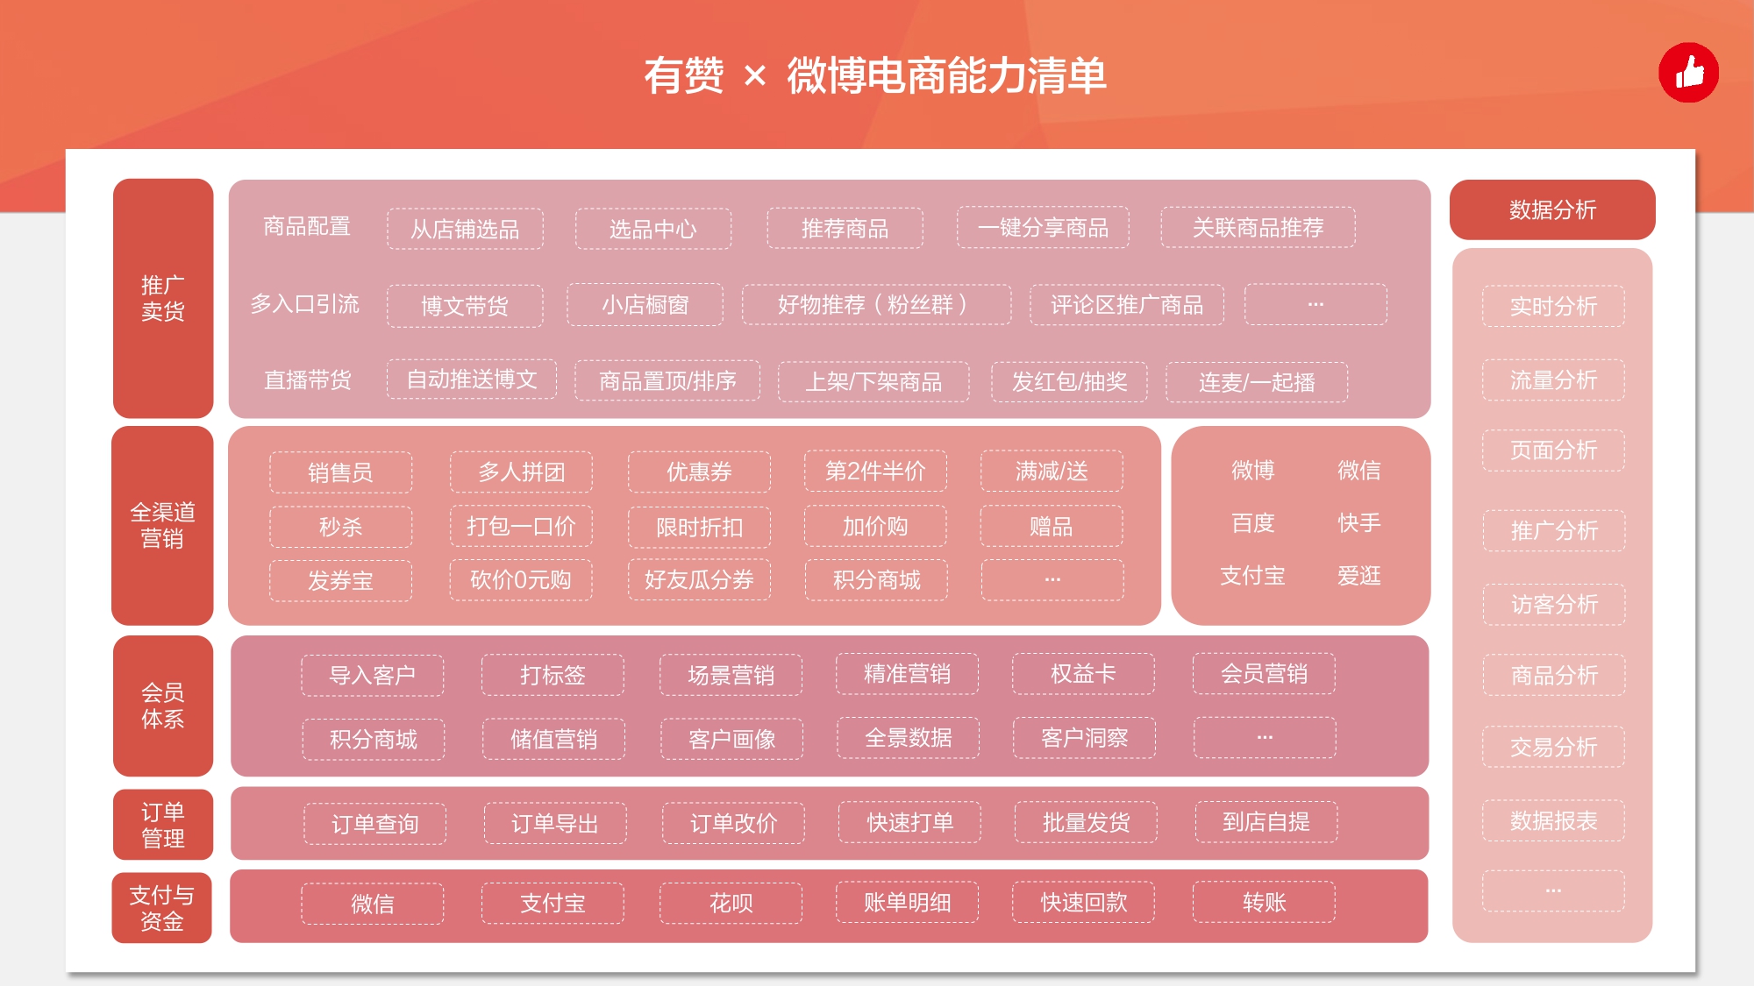Click the 小店橱窗 box
Image resolution: width=1754 pixels, height=986 pixels.
[645, 304]
